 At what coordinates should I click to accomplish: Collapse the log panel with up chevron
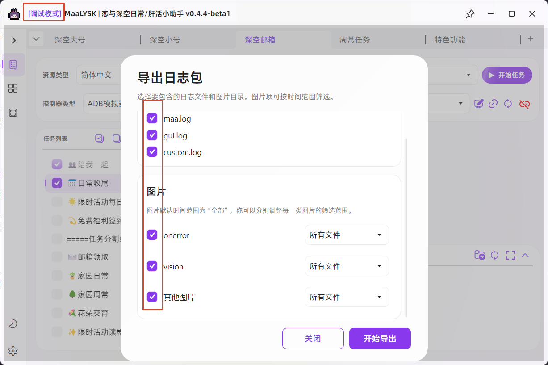pos(525,255)
